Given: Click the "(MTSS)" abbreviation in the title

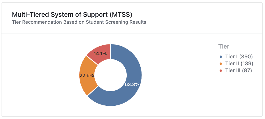Looking at the screenshot, I should pyautogui.click(x=121, y=15).
